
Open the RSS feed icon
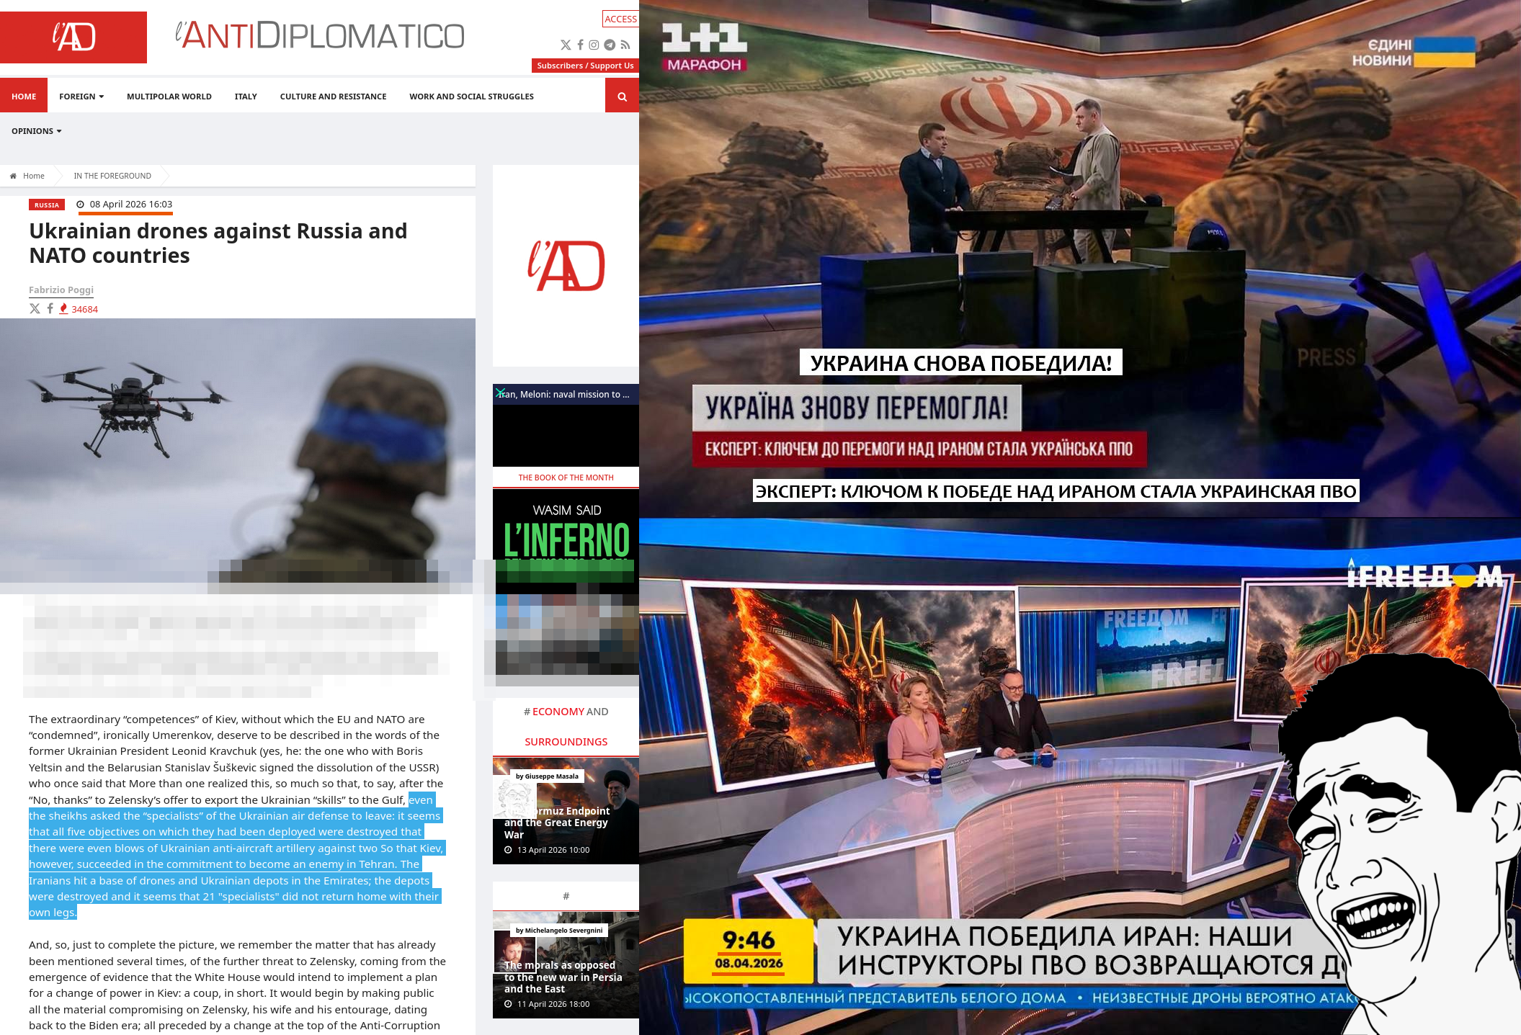[625, 45]
